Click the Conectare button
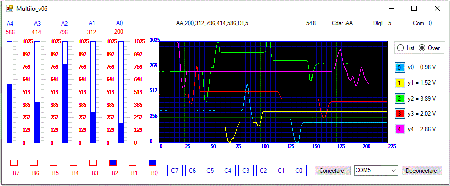 tap(333, 170)
